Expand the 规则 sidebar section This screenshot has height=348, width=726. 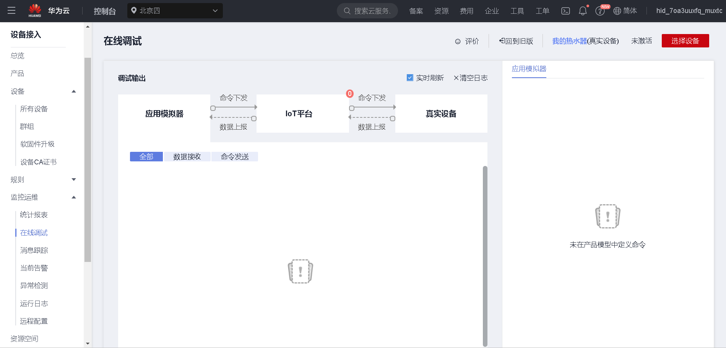(x=74, y=179)
